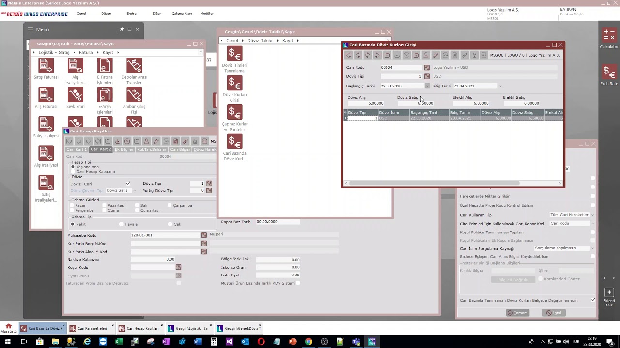Go to first record in Döviz Kurları toolbar
This screenshot has height=348, width=620.
tap(348, 55)
